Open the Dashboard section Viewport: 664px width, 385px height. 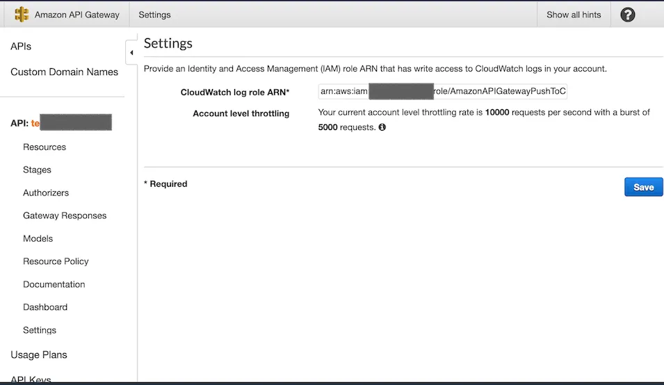[45, 307]
